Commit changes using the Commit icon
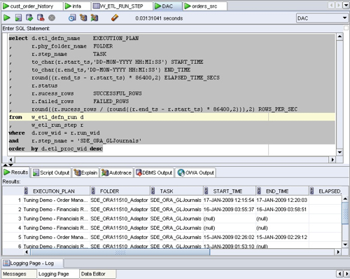The image size is (350, 279). coord(29,18)
